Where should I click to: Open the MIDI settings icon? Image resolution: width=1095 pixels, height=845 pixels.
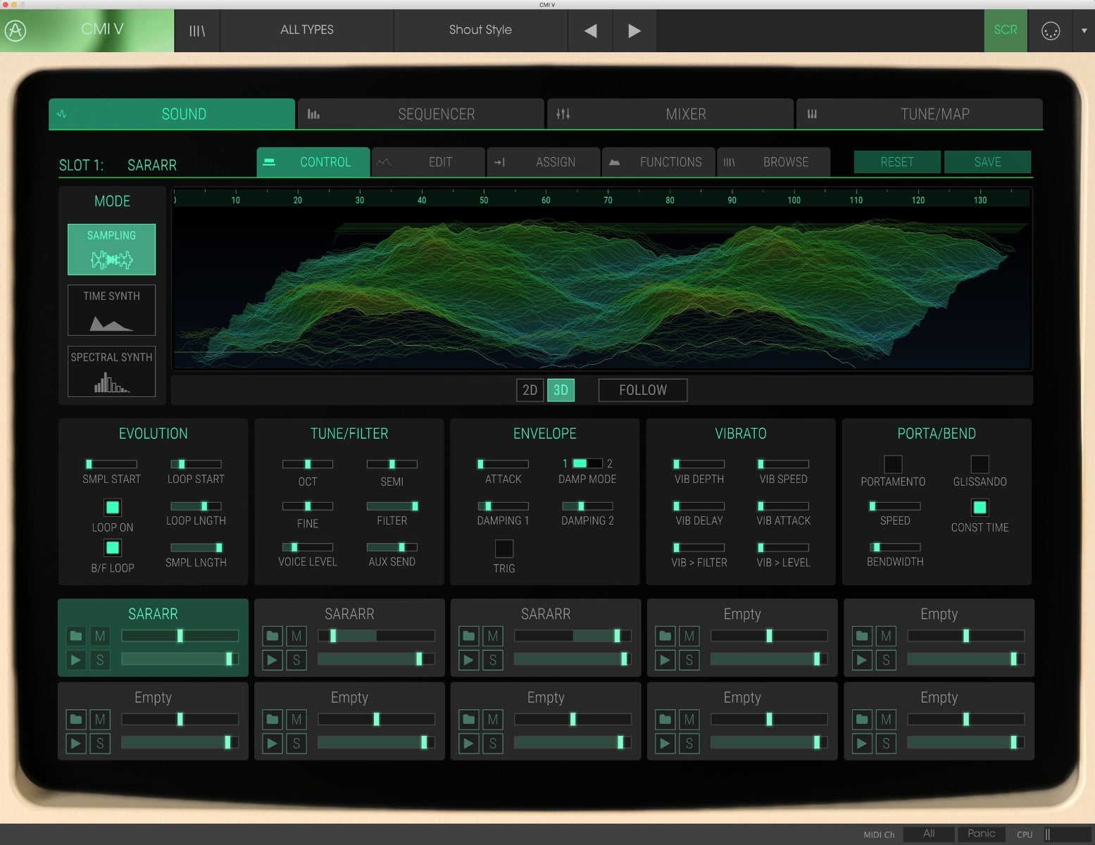pos(1051,30)
